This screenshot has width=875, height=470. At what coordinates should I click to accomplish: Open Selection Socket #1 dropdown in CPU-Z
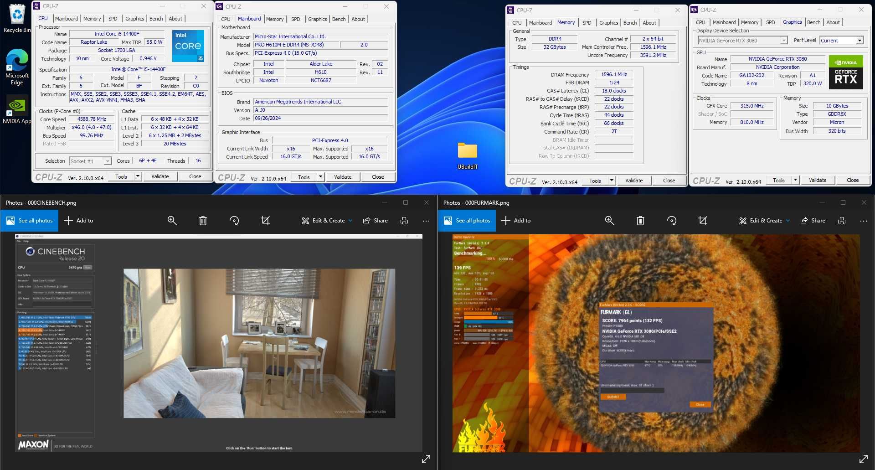click(x=90, y=161)
